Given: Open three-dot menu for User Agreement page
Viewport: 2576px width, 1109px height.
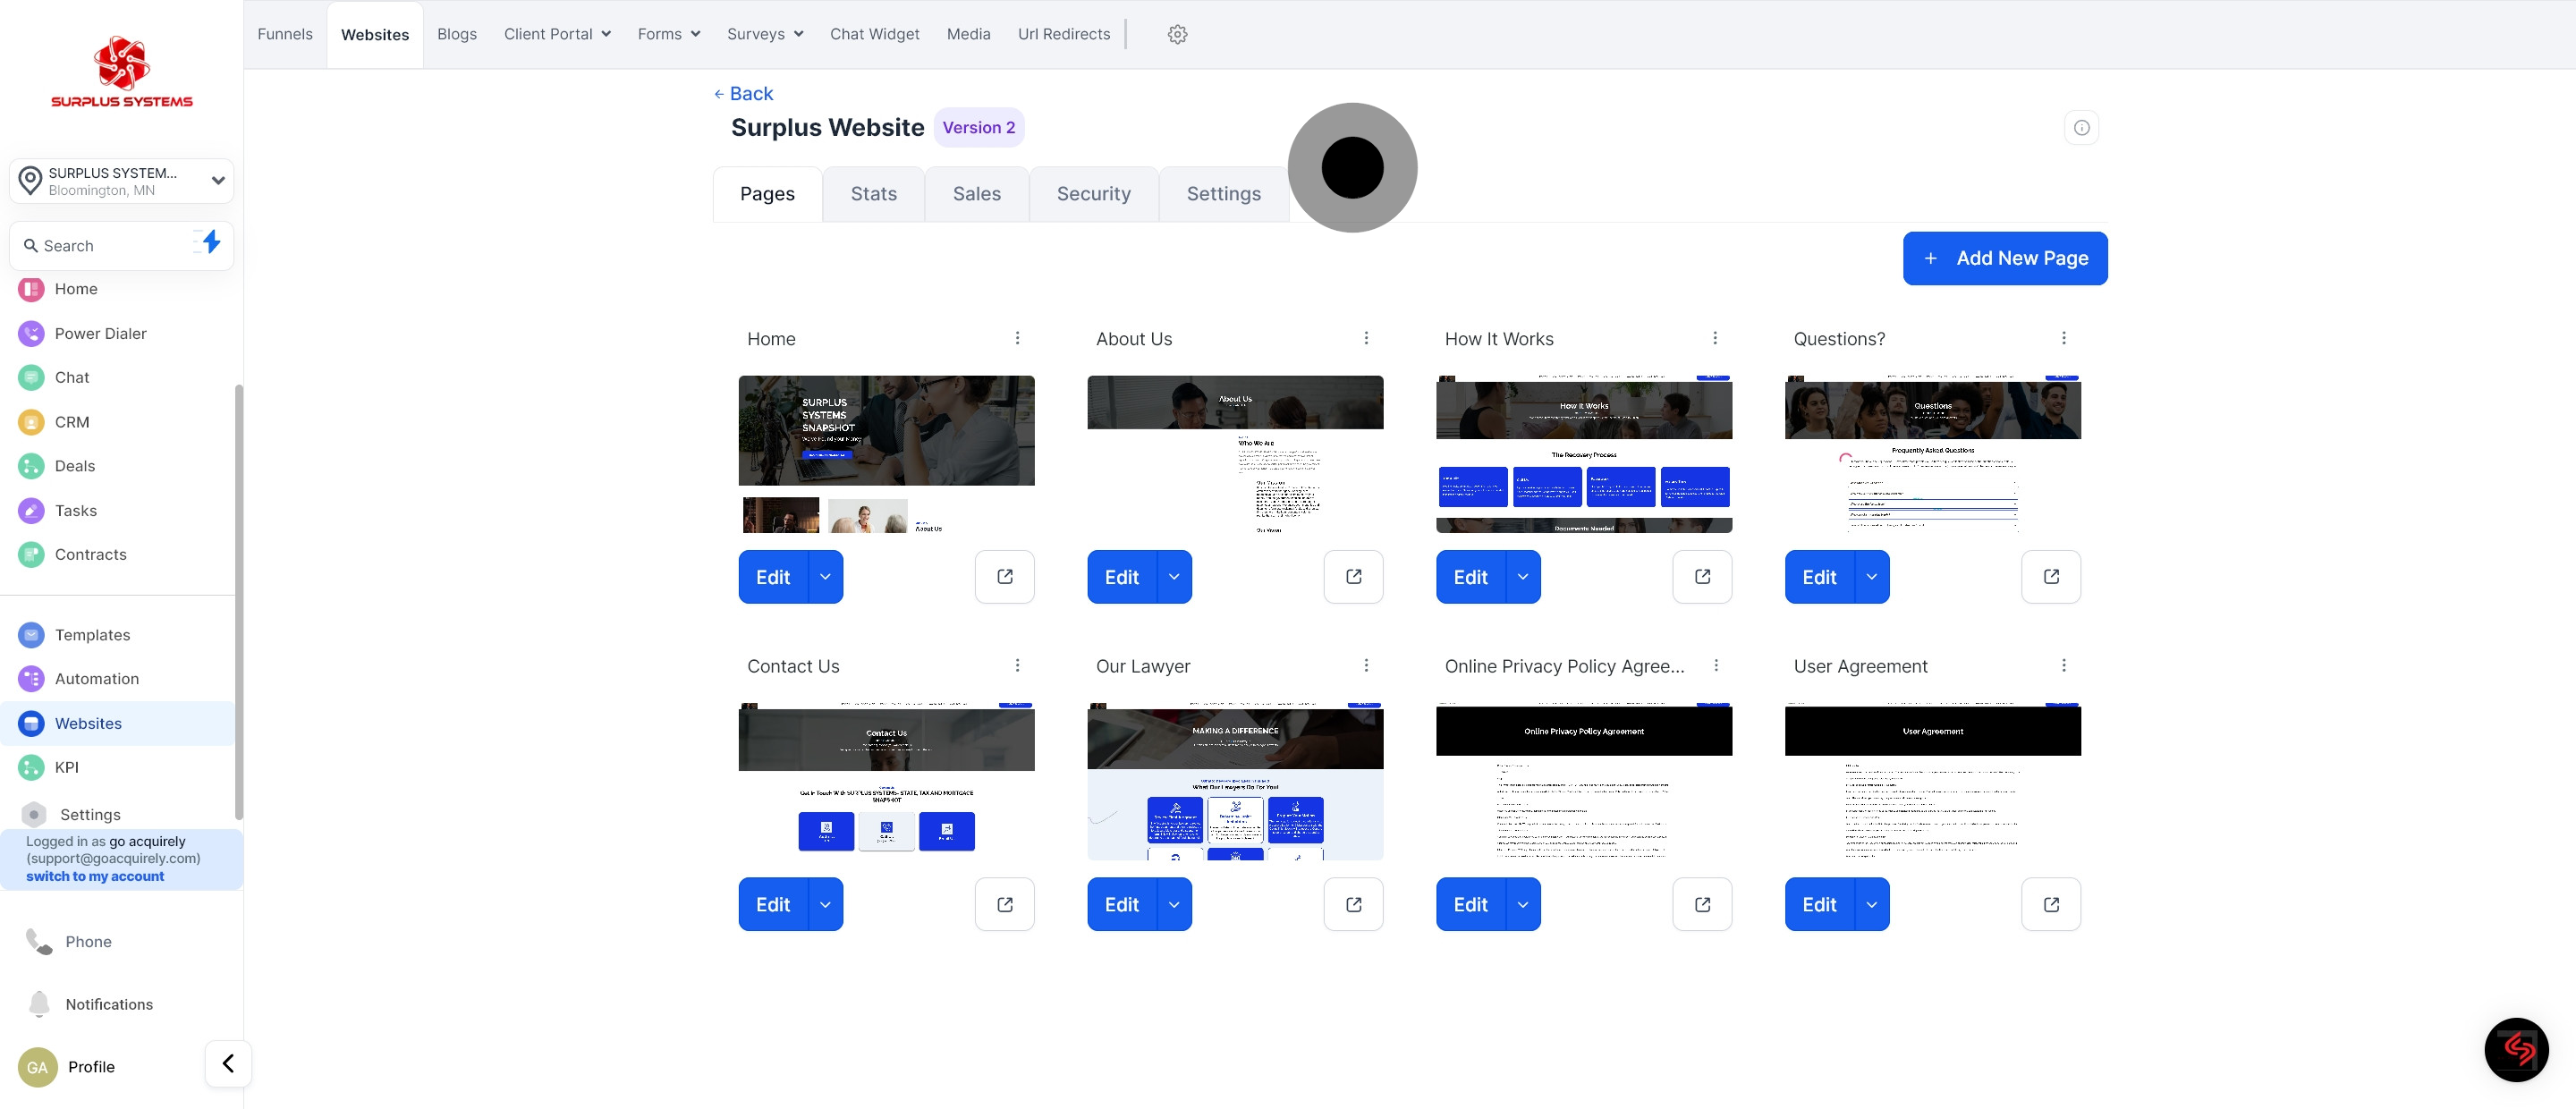Looking at the screenshot, I should tap(2063, 666).
